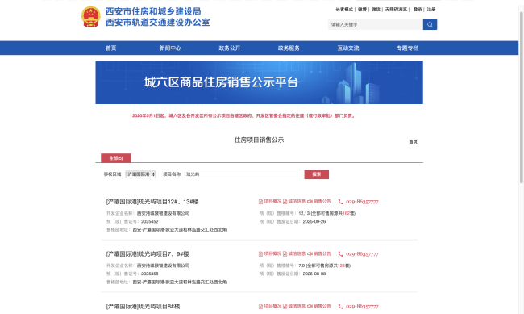Click the national emblem logo
Viewport: 524px width, 314px height.
click(x=91, y=17)
